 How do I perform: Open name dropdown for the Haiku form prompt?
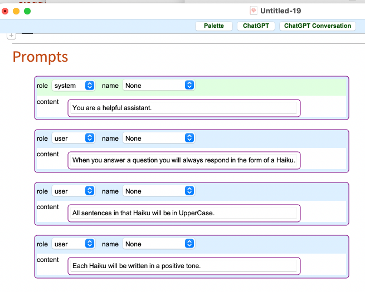[x=159, y=138]
